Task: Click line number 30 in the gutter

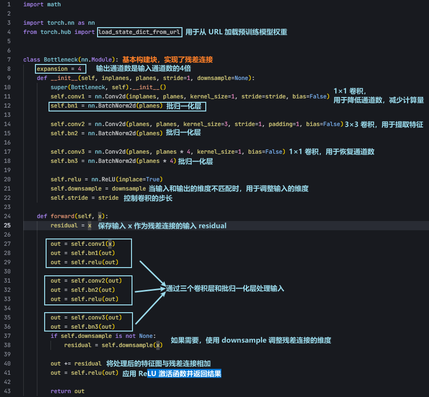Action: tap(7, 271)
